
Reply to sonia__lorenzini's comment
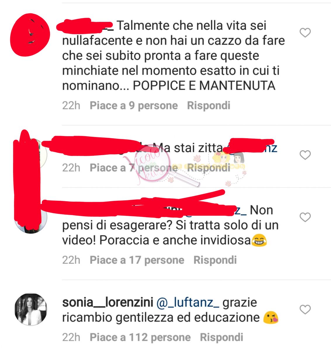[x=221, y=337]
